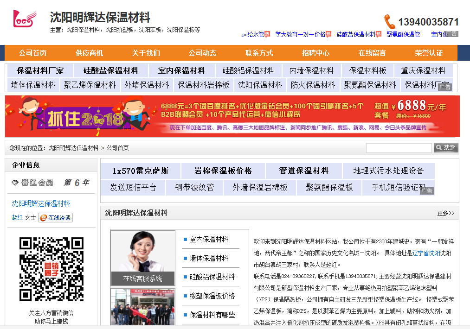Open the 在线客服系统 photo thumbnail
Viewport: 470px width, 329px height.
(142, 258)
